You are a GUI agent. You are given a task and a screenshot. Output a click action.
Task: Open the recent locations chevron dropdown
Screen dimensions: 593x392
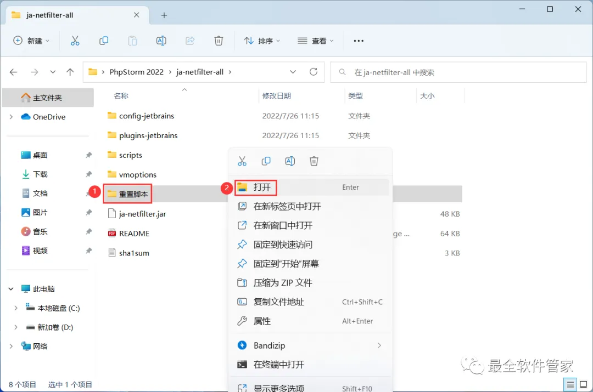[53, 72]
